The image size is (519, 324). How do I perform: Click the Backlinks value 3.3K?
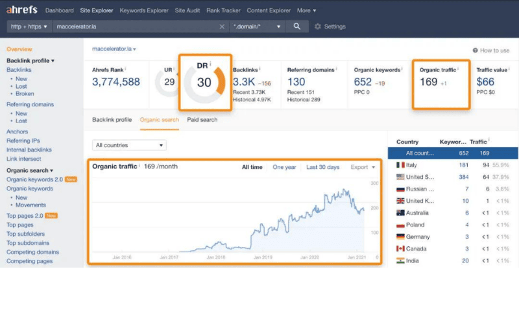[x=244, y=82]
